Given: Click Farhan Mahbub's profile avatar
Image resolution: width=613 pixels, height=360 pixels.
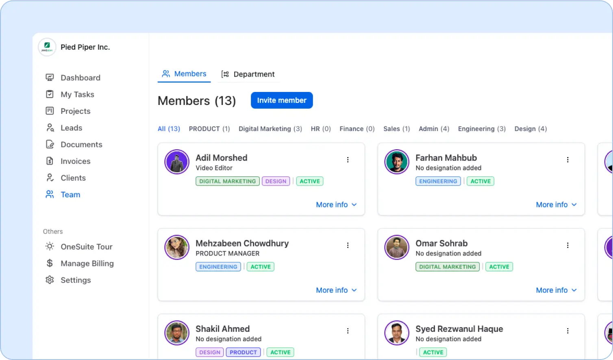Looking at the screenshot, I should tap(397, 162).
